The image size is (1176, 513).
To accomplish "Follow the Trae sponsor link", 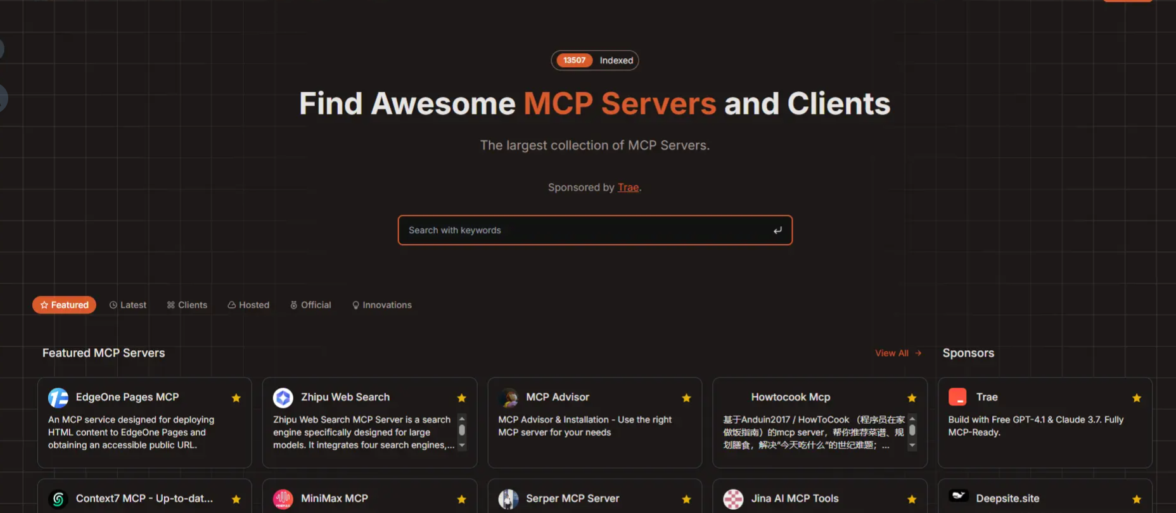I will coord(628,187).
